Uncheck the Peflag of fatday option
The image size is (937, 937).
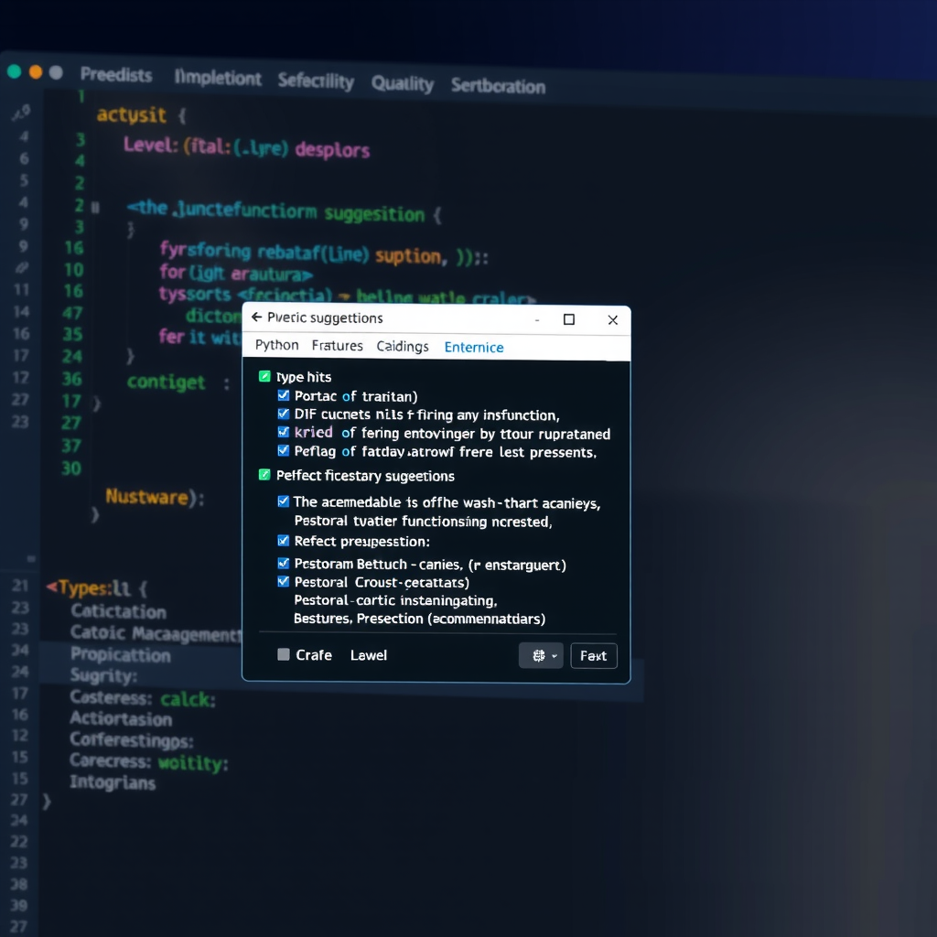(283, 451)
